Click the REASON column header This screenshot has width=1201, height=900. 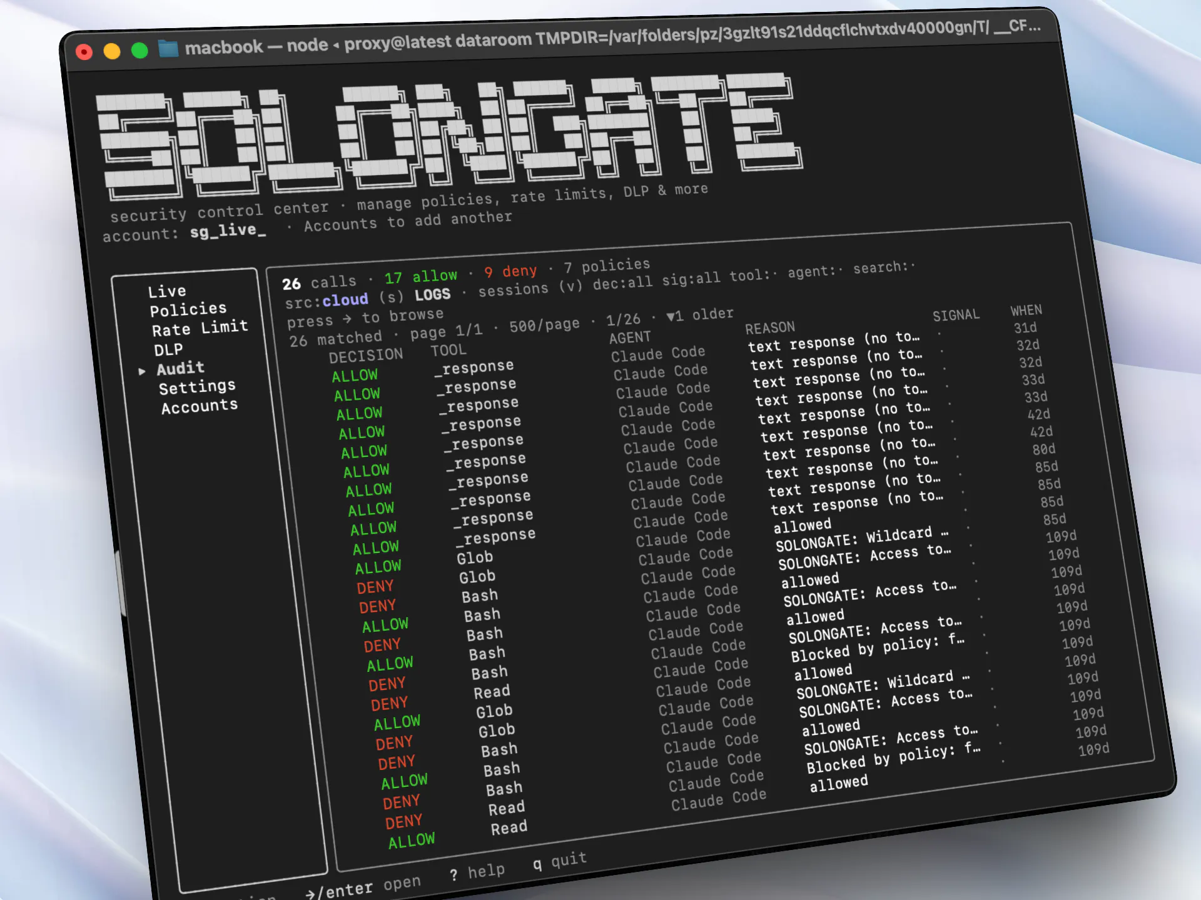click(770, 328)
